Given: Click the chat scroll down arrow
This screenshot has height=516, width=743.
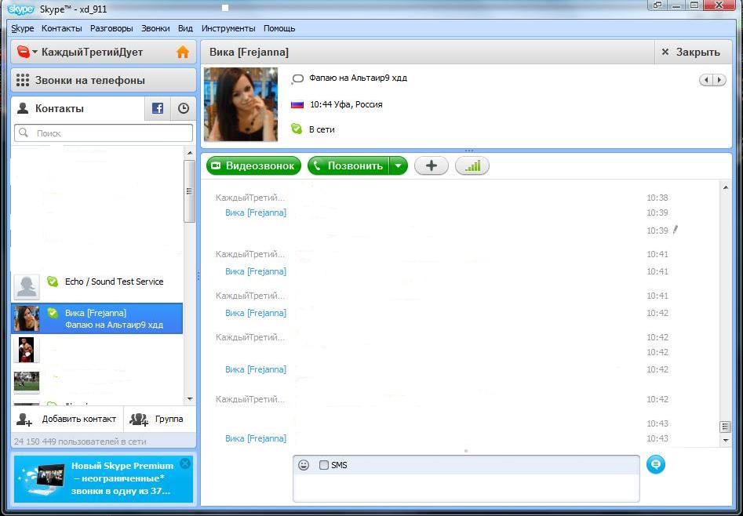Looking at the screenshot, I should 726,440.
